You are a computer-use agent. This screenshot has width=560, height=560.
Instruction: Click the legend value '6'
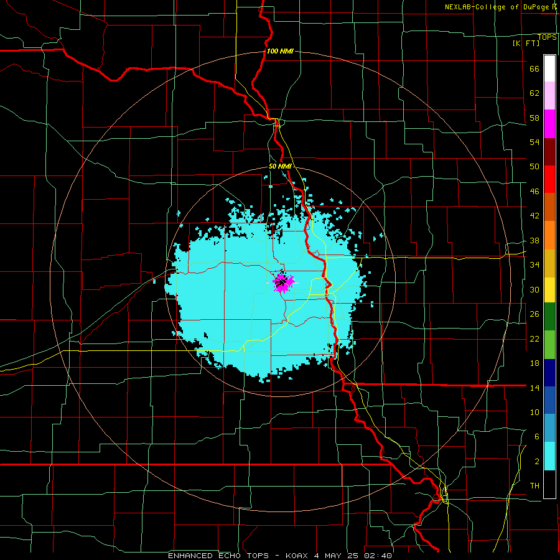click(536, 437)
